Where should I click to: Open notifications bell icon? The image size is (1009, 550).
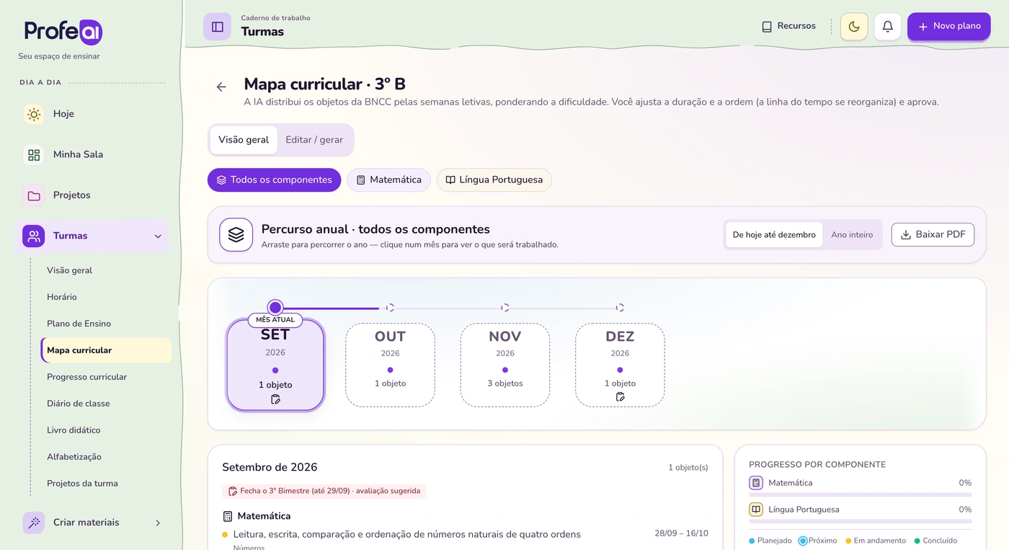coord(888,27)
